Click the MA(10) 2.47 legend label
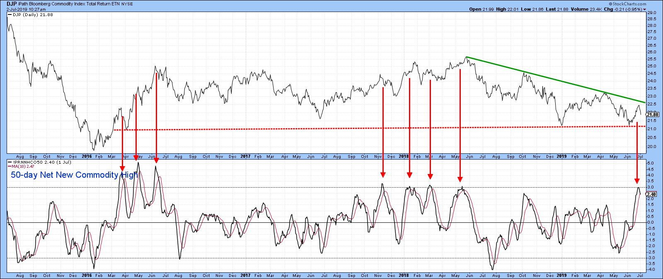663x279 pixels. (23, 167)
